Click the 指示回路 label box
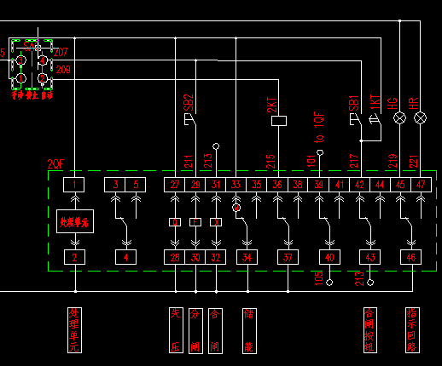This screenshot has width=442, height=366. (x=412, y=330)
